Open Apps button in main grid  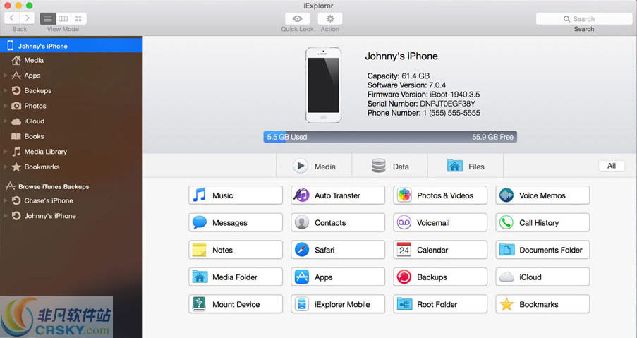[x=338, y=277]
